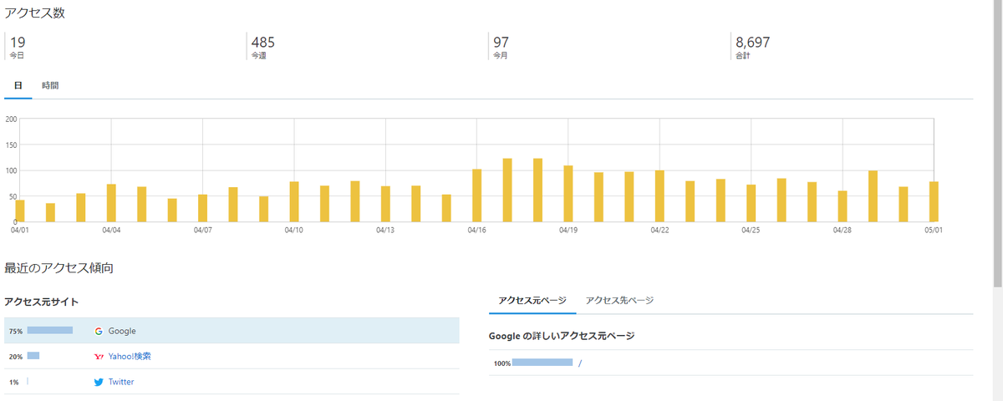This screenshot has height=401, width=1003.
Task: Click the 04/13 axis date label
Action: (385, 230)
